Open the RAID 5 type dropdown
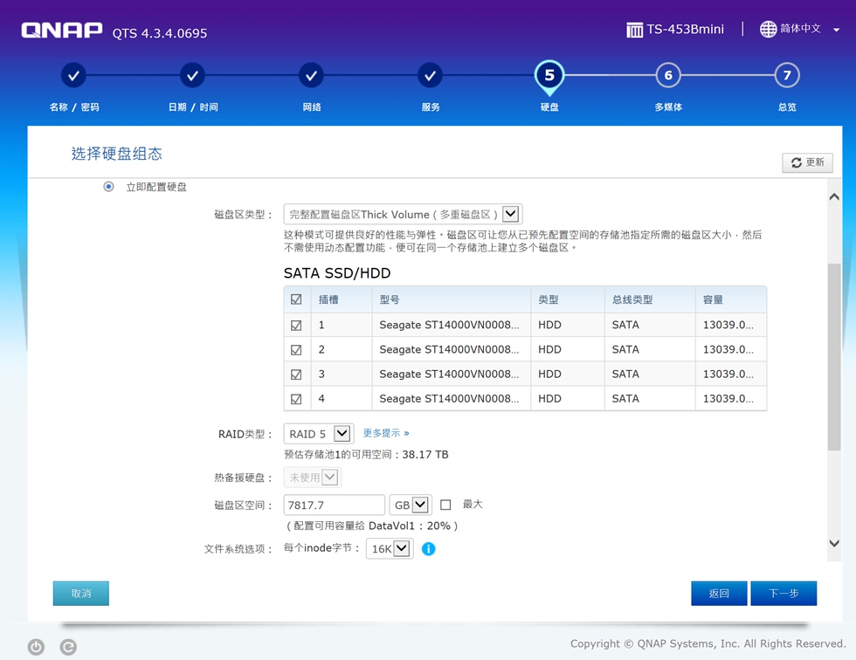The image size is (856, 660). pos(341,433)
